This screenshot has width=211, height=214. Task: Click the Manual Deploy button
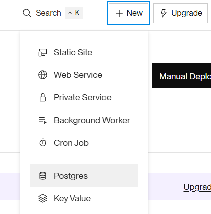tap(181, 76)
